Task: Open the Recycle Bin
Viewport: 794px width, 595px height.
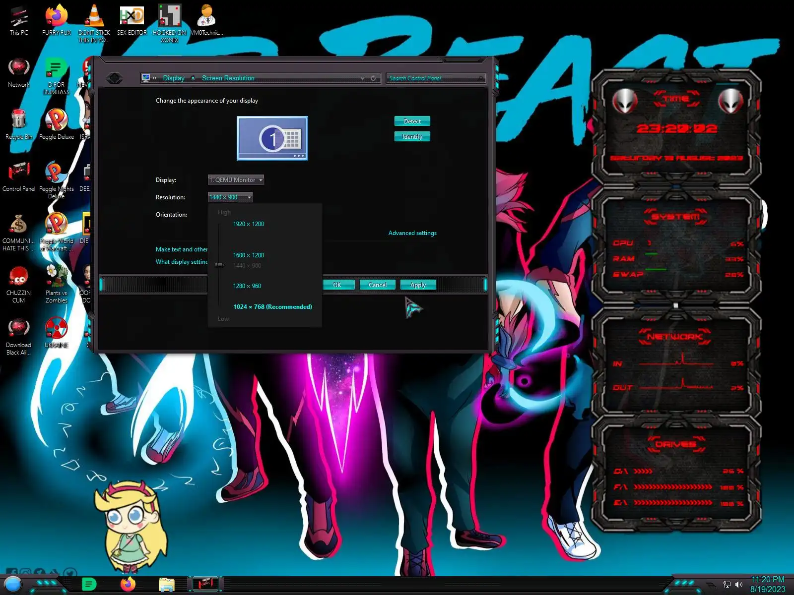Action: pos(19,125)
